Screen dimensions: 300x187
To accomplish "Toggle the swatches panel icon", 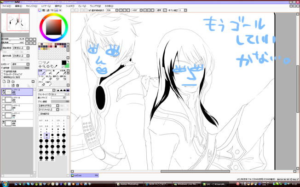I will [x=56, y=10].
